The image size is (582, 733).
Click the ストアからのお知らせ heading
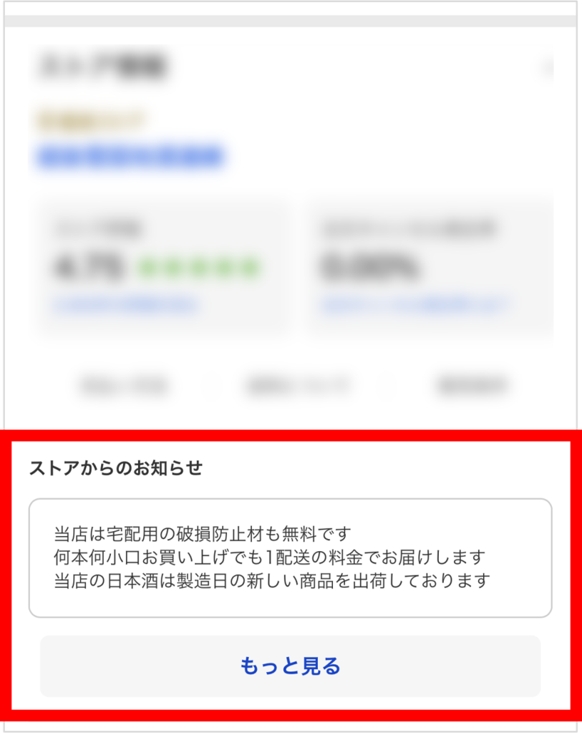[116, 467]
